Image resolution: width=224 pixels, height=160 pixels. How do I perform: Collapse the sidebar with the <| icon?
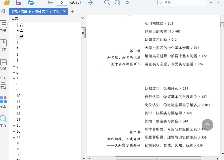pos(4,11)
